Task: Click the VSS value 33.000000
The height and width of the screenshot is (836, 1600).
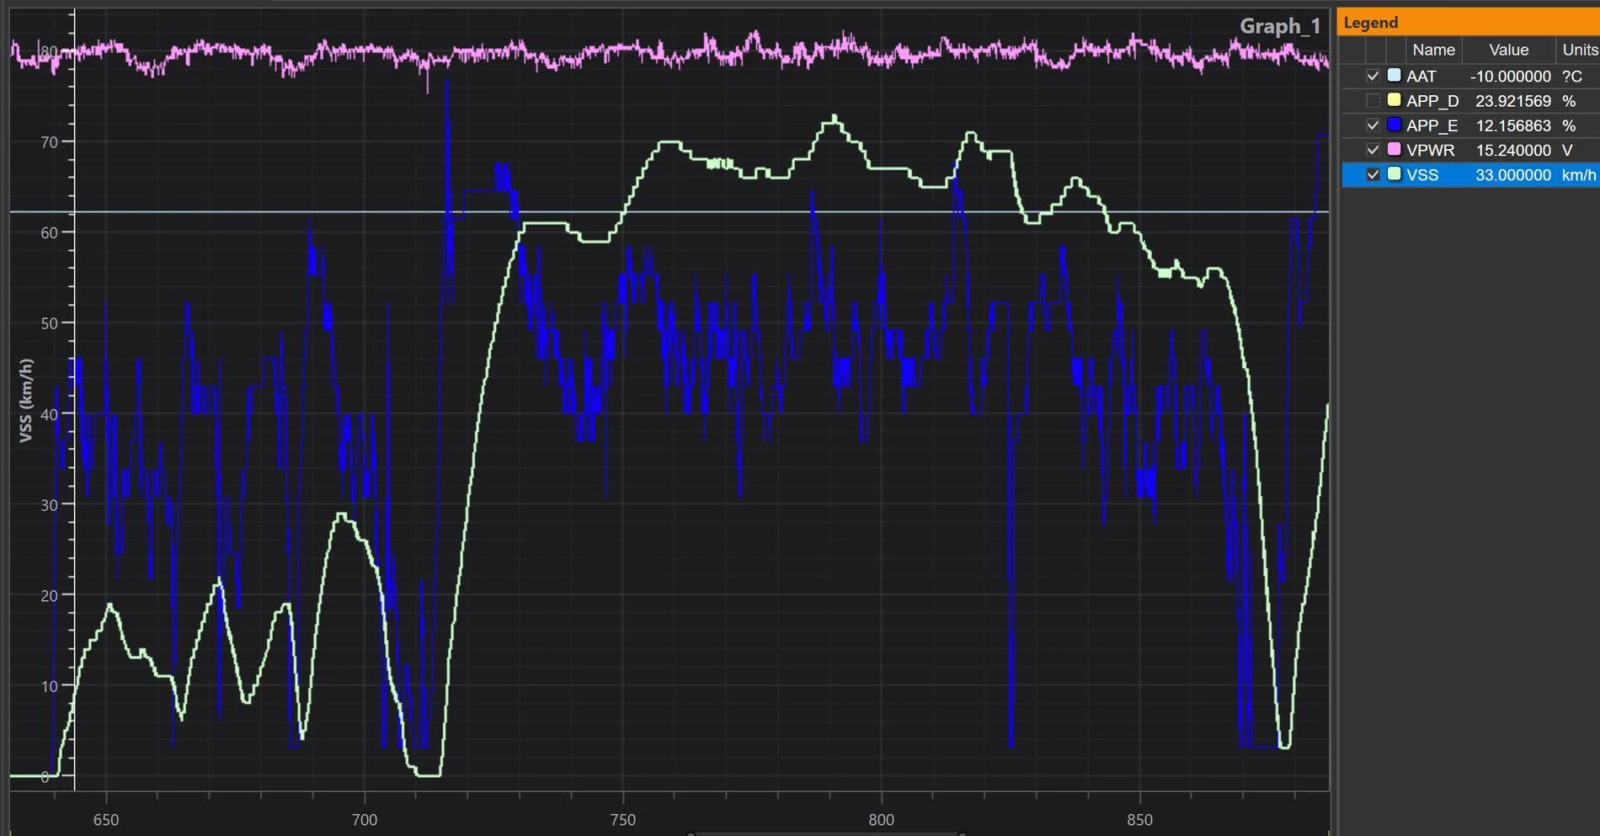Action: coord(1512,174)
